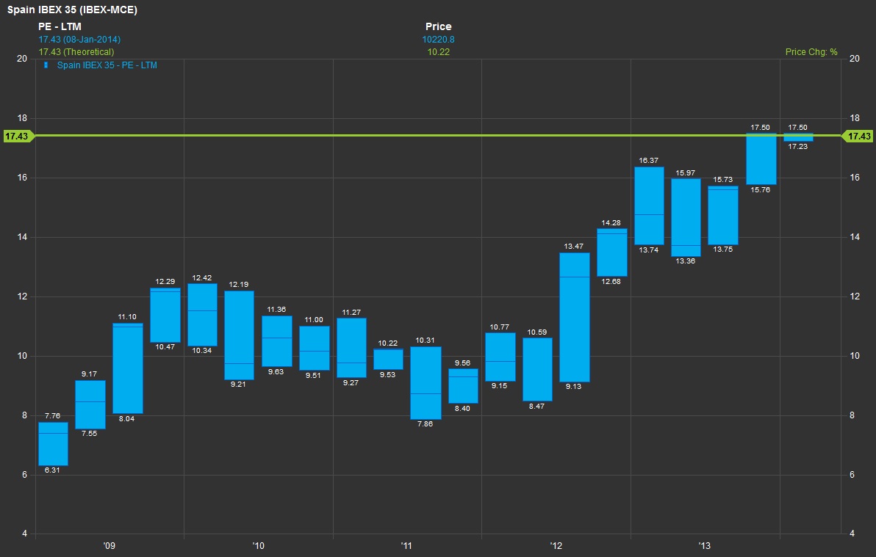This screenshot has width=876, height=557.
Task: Click the '13 year label on the x-axis
Action: click(705, 546)
